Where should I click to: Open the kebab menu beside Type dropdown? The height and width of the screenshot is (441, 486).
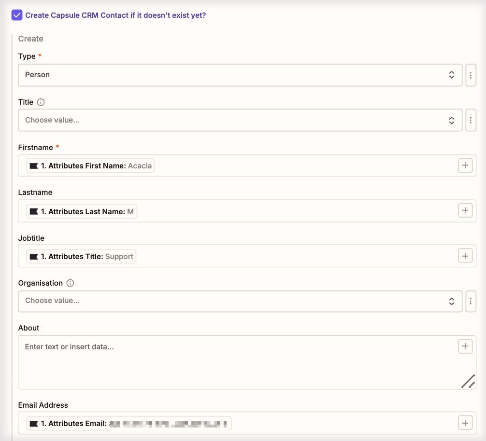pos(471,75)
